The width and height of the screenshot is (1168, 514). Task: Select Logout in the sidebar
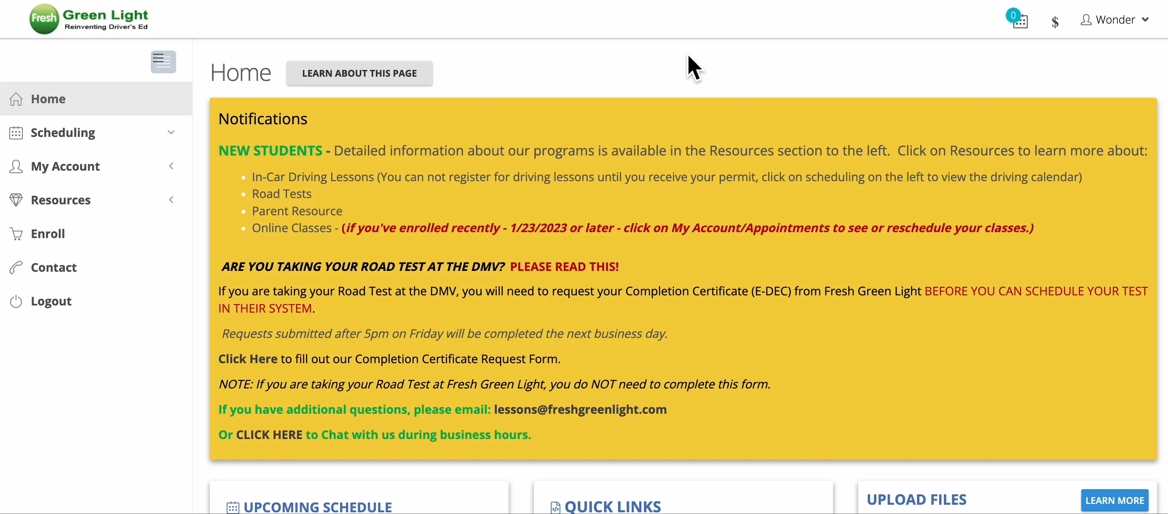click(x=96, y=301)
